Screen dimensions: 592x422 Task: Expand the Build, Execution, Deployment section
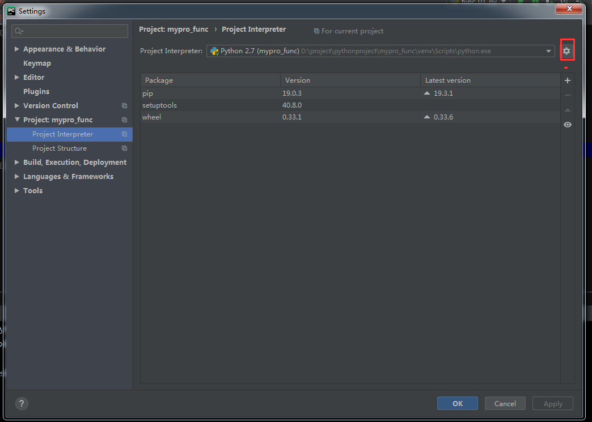16,162
